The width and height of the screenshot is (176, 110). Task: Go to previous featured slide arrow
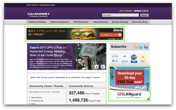(97, 67)
